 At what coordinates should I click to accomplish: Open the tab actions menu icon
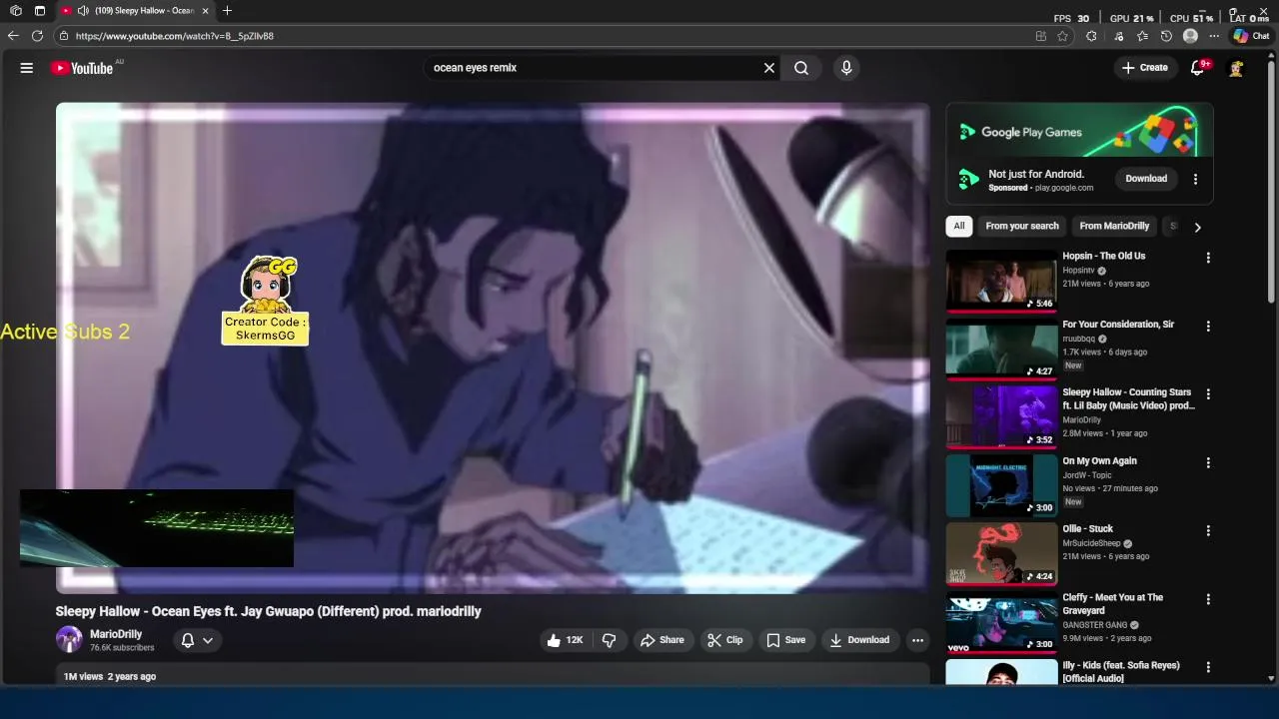click(40, 11)
